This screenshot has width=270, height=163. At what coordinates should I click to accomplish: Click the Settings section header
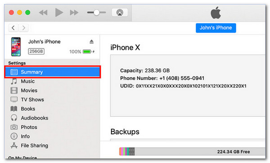tap(17, 63)
